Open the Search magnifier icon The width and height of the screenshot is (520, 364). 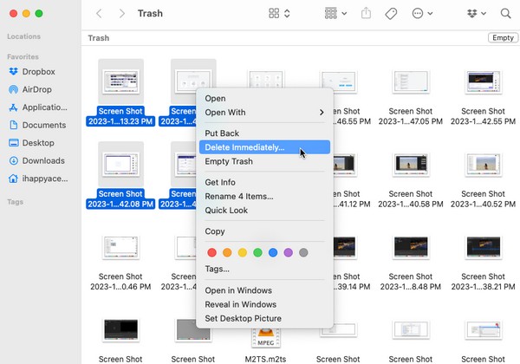tap(506, 14)
